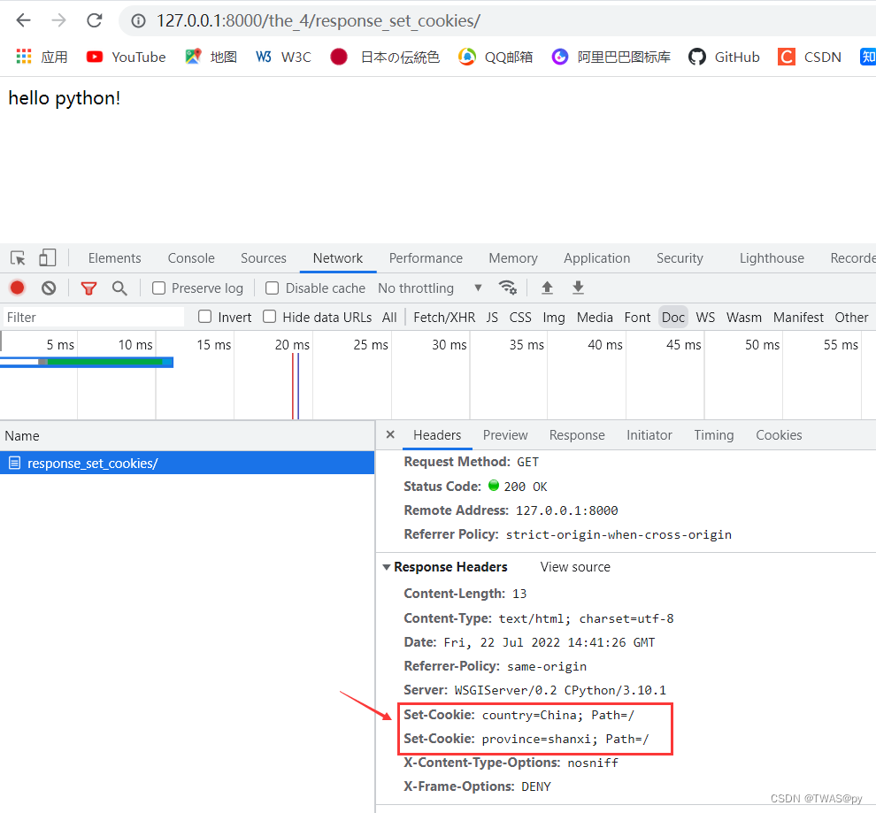
Task: Open the network filter funnel icon
Action: point(88,288)
